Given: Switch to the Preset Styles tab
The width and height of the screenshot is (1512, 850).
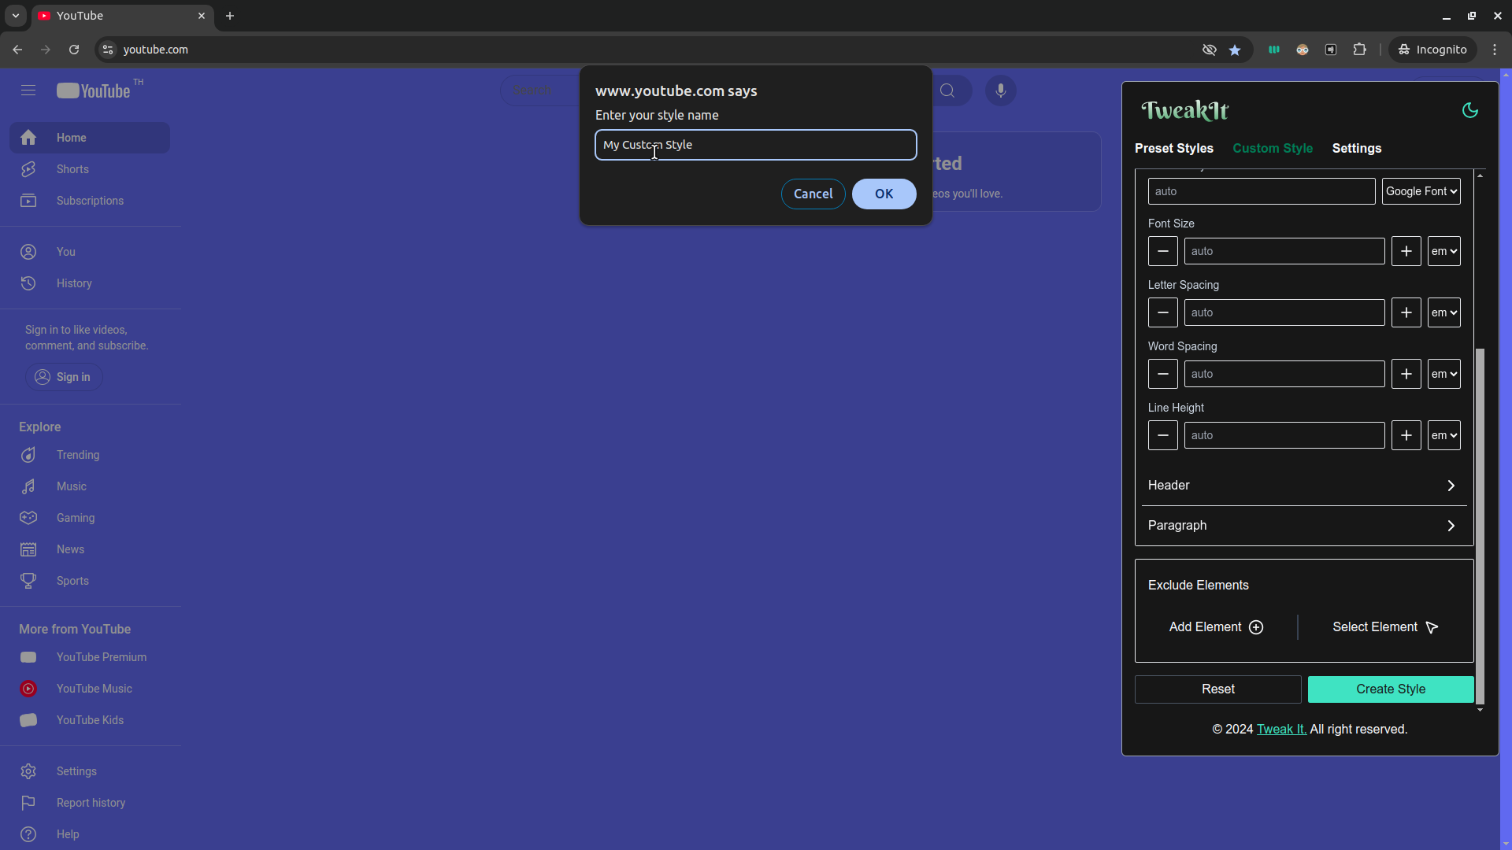Looking at the screenshot, I should [1173, 149].
